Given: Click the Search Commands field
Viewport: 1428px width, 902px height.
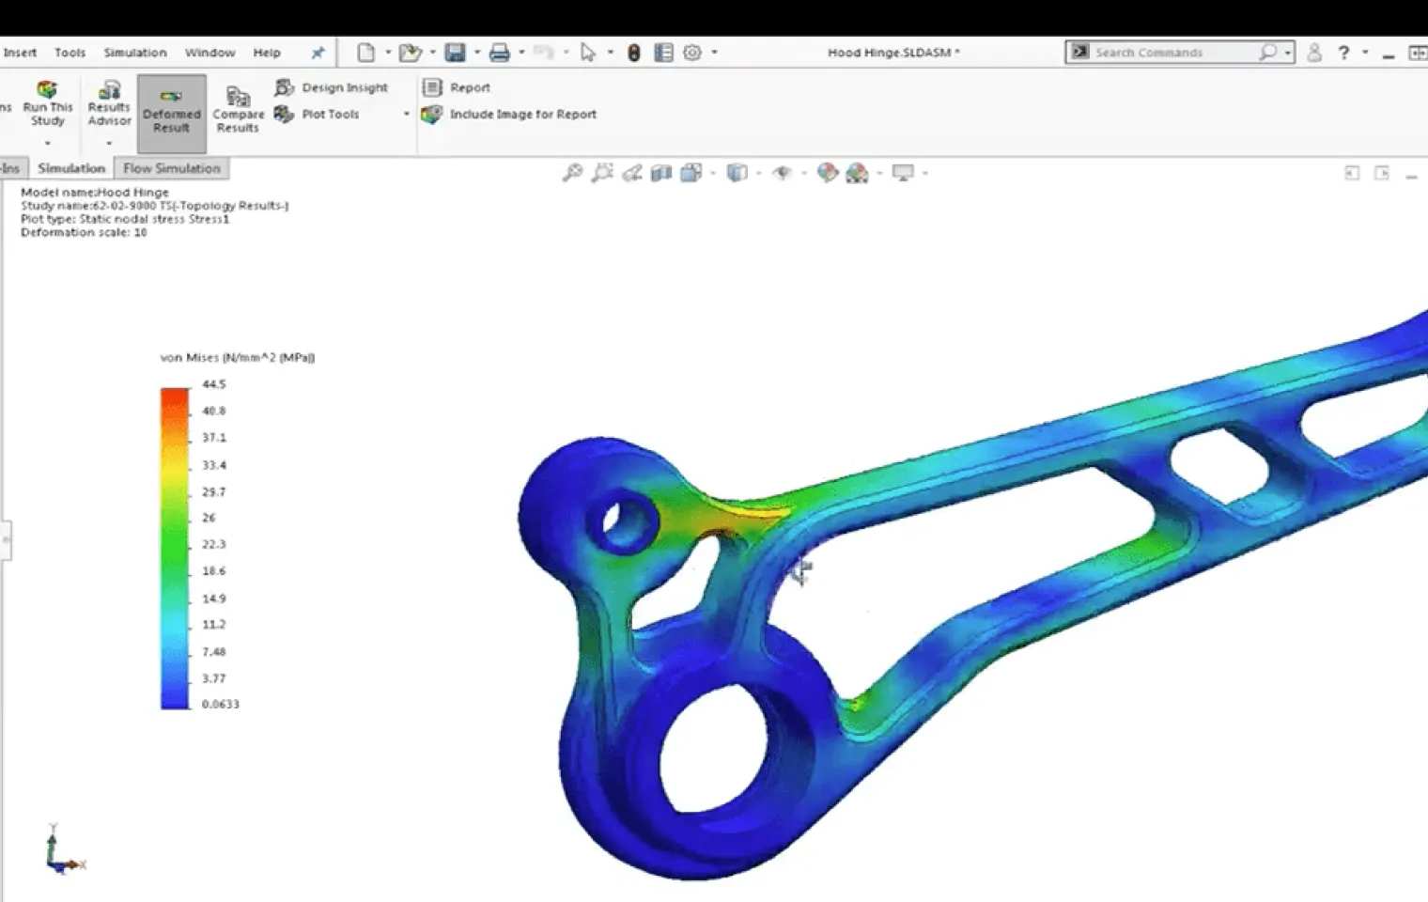Looking at the screenshot, I should 1172,53.
